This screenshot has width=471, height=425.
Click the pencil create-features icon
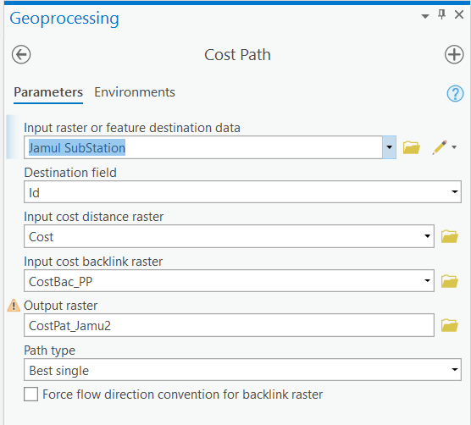coord(440,147)
